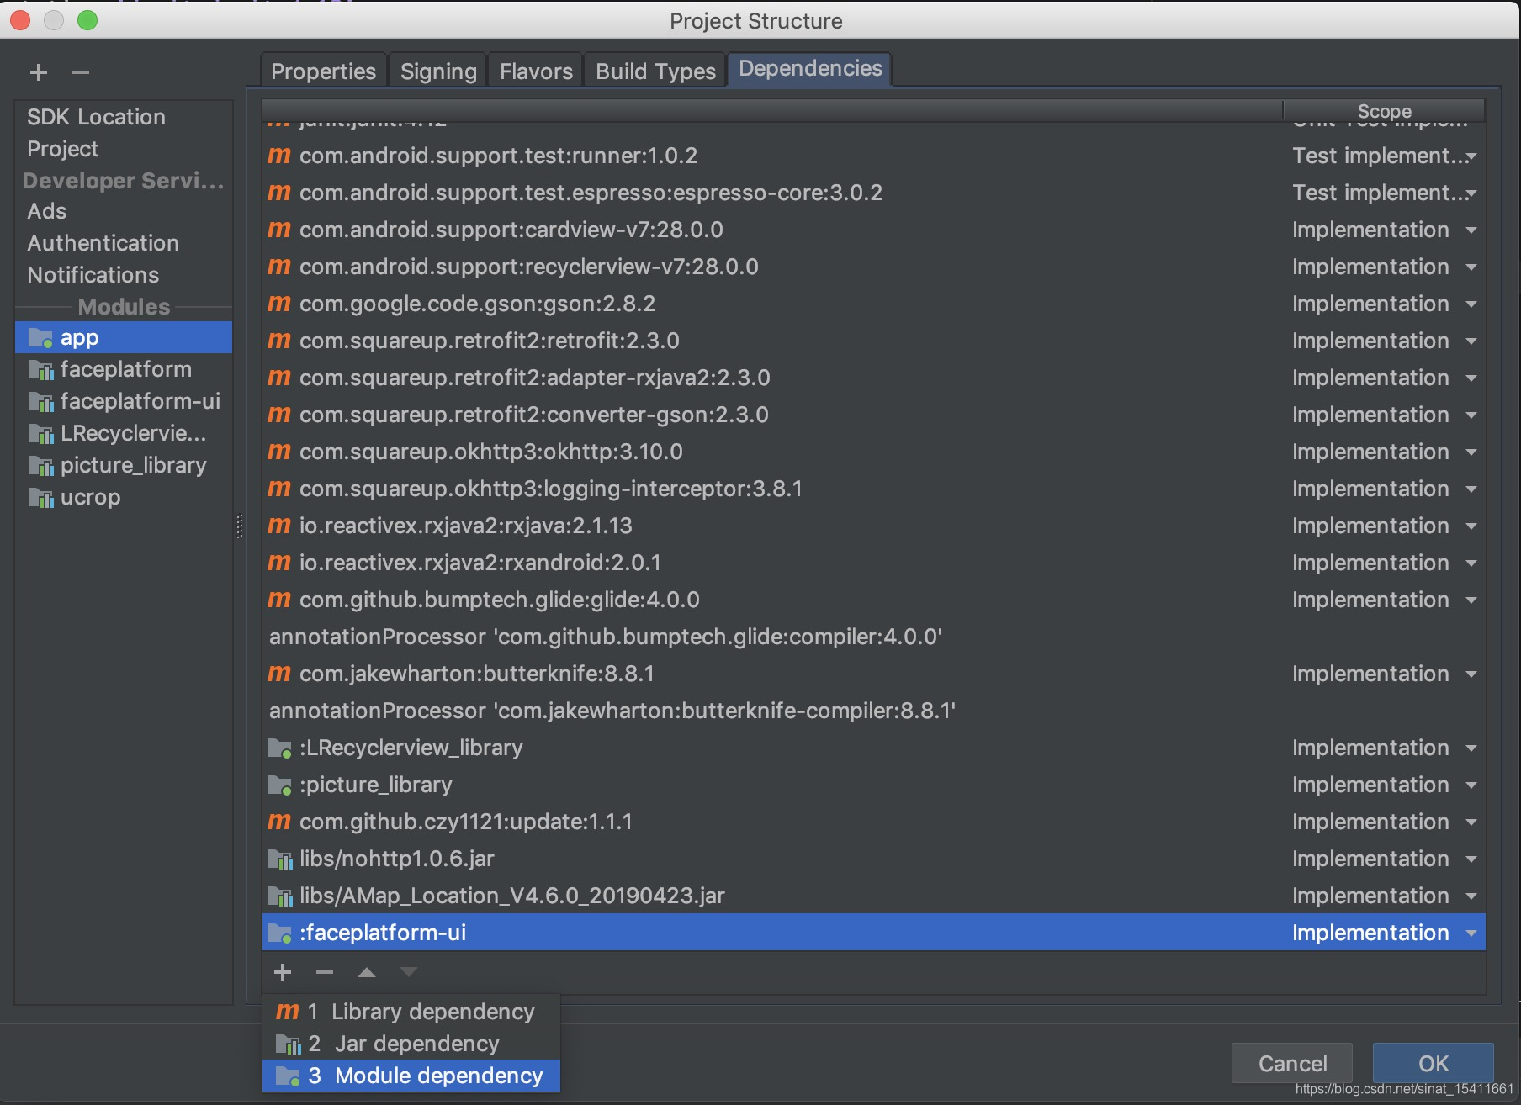Screen dimensions: 1521x1105
Task: Click the sidebar splitter drag handle
Action: coord(240,526)
